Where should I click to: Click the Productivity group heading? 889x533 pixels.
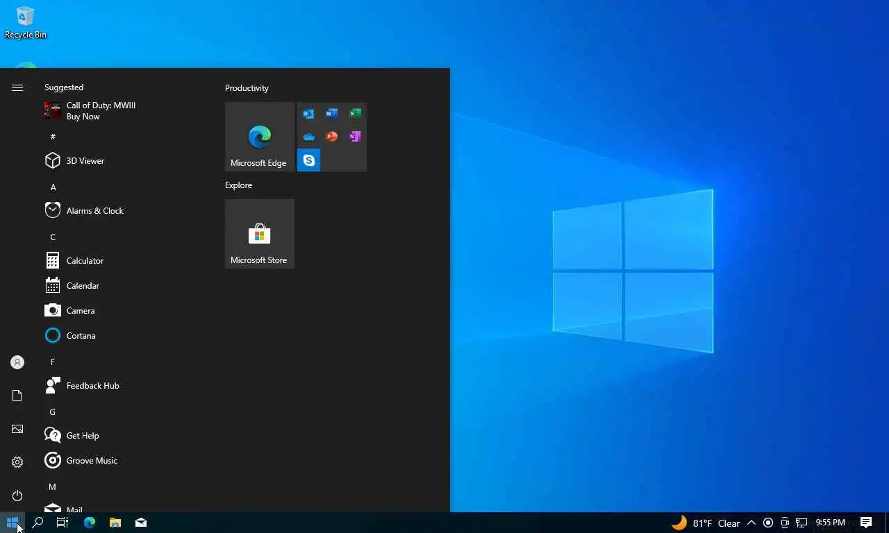(x=247, y=88)
